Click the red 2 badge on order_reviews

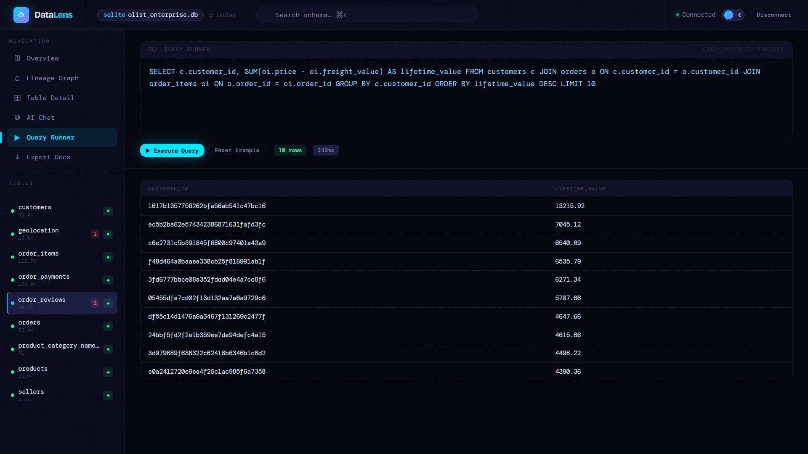click(95, 303)
